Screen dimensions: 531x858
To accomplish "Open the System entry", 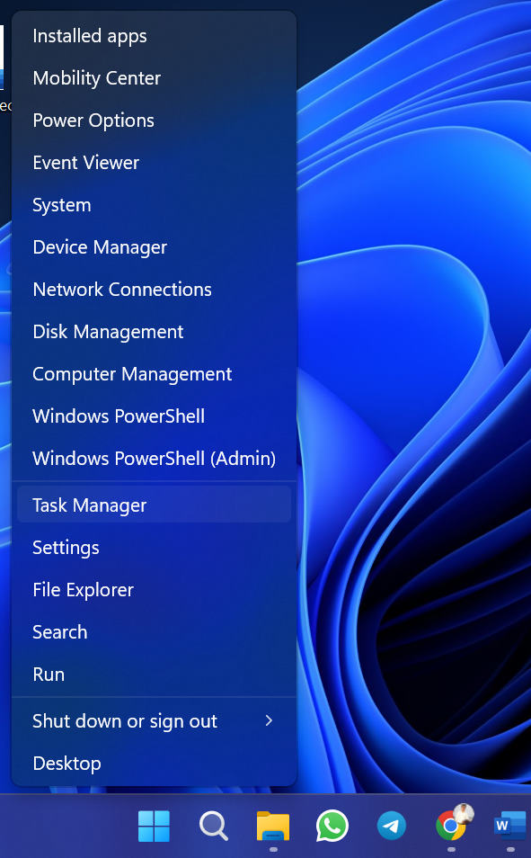I will pos(154,205).
